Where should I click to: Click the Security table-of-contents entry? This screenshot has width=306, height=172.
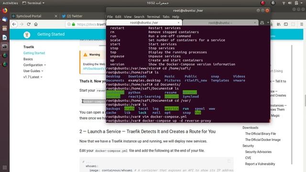click(x=248, y=146)
